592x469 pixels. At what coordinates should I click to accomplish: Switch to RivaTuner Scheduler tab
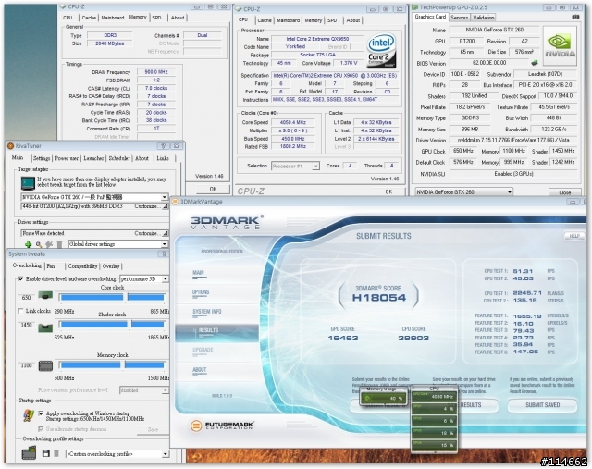pos(119,158)
